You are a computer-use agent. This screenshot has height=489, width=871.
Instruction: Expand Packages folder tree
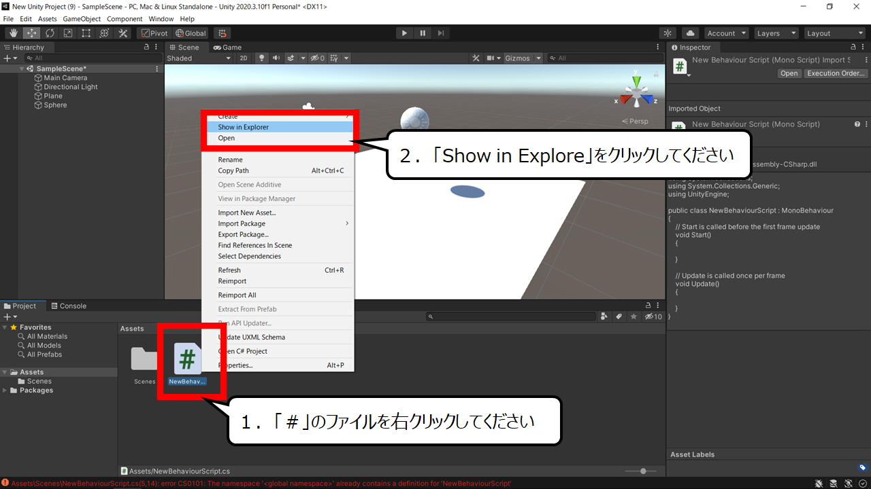click(5, 391)
